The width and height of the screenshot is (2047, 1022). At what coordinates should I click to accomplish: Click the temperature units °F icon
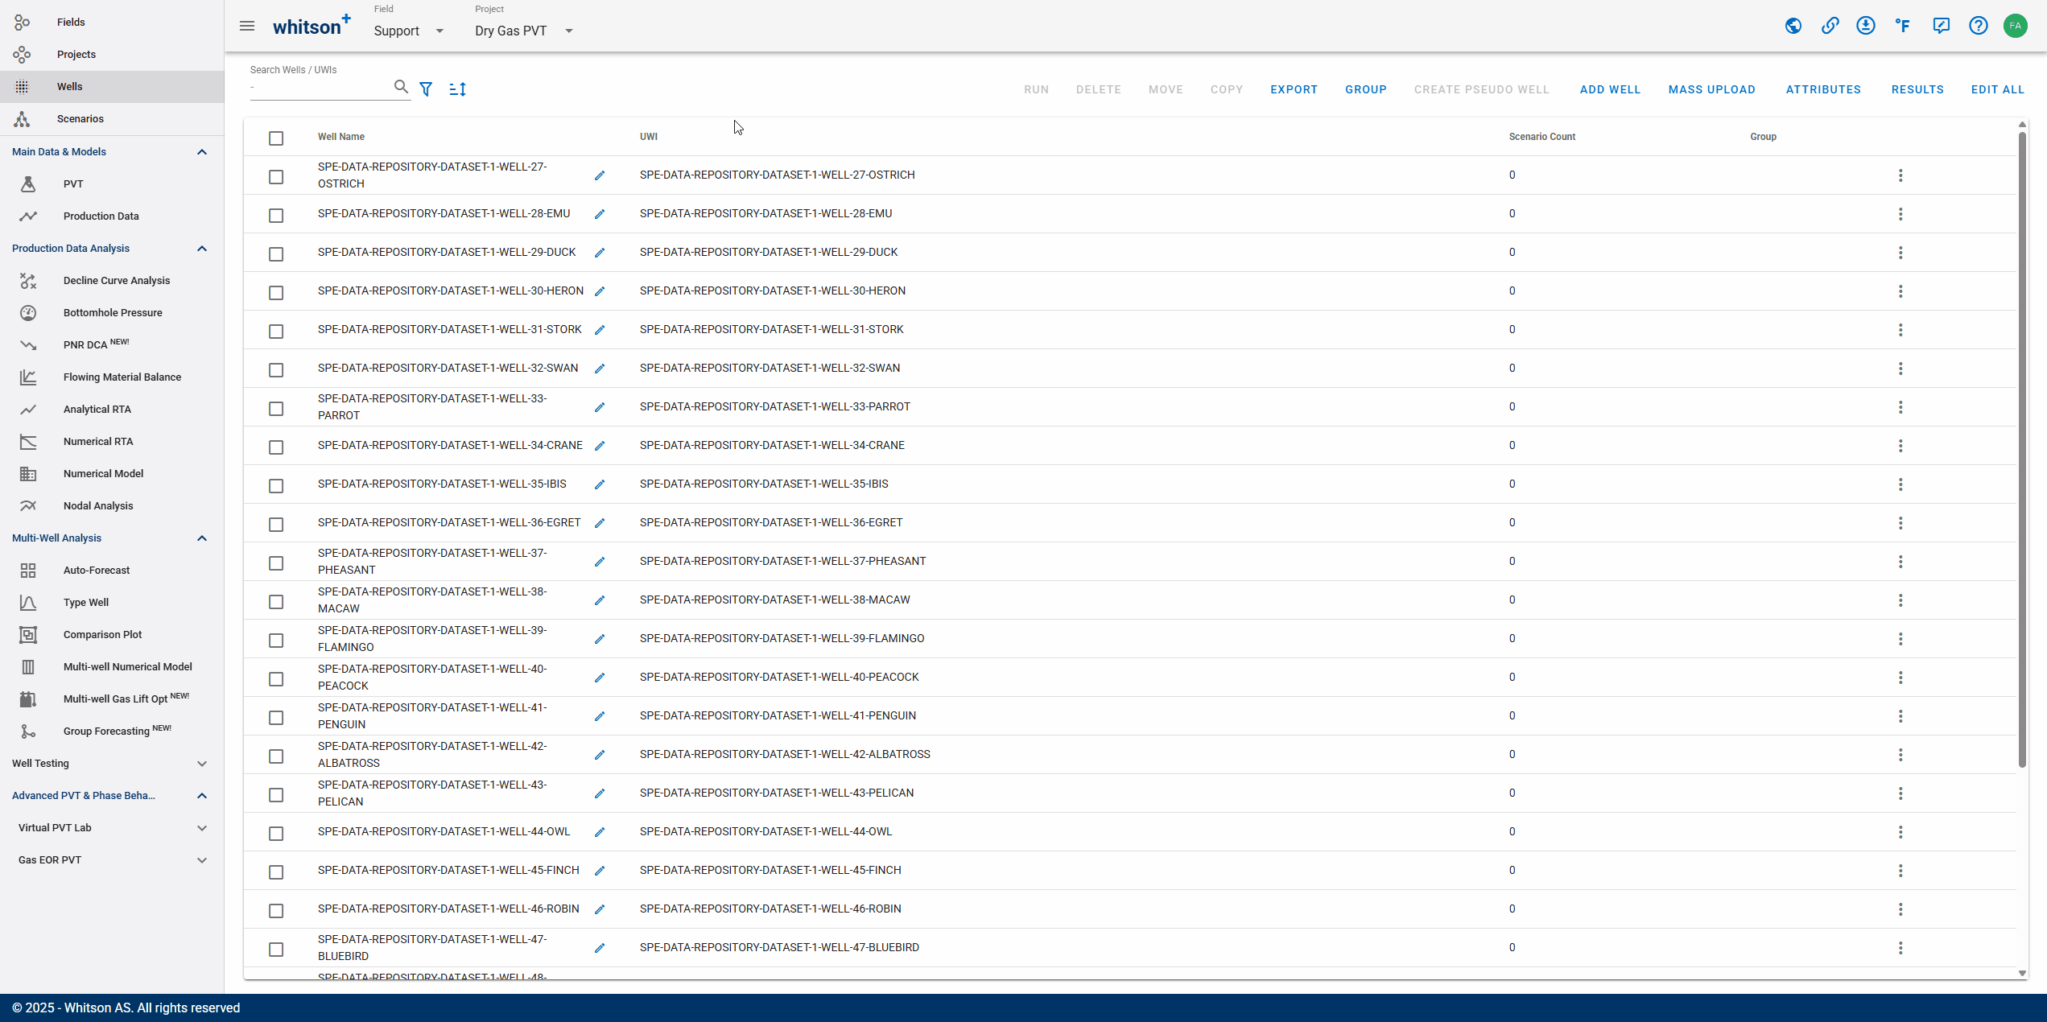tap(1903, 26)
